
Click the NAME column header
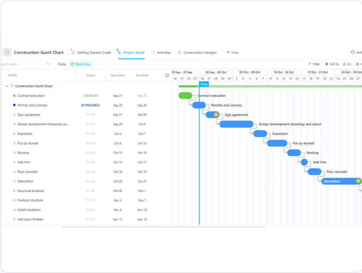pos(12,75)
